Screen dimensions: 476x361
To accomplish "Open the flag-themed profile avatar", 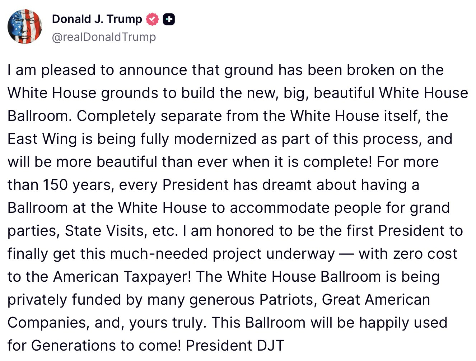I will tap(25, 27).
